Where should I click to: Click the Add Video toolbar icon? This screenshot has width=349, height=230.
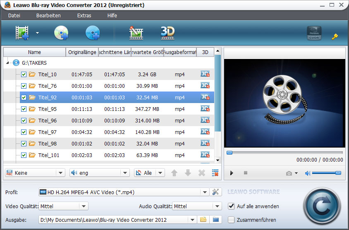[22, 33]
